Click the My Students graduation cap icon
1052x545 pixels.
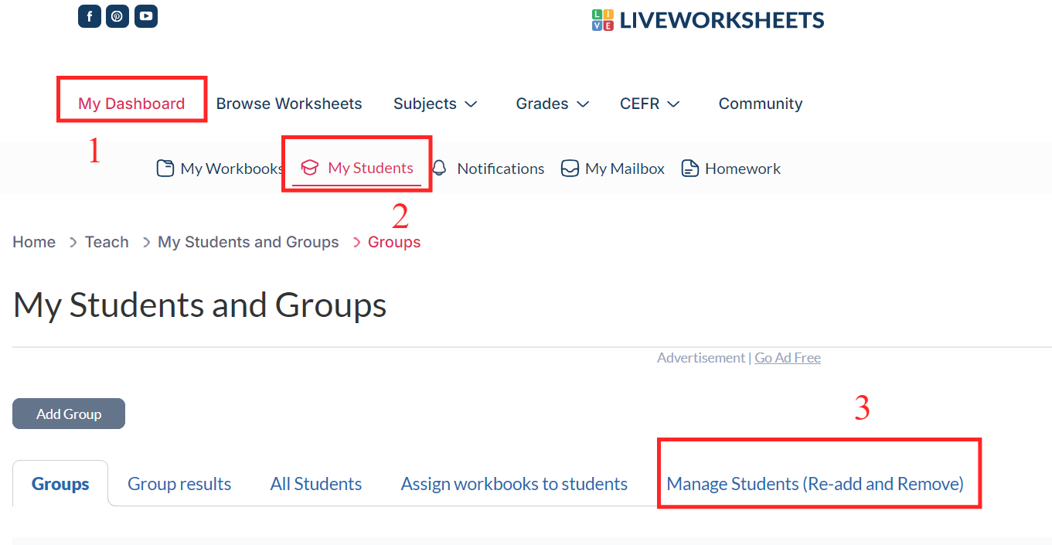(310, 168)
